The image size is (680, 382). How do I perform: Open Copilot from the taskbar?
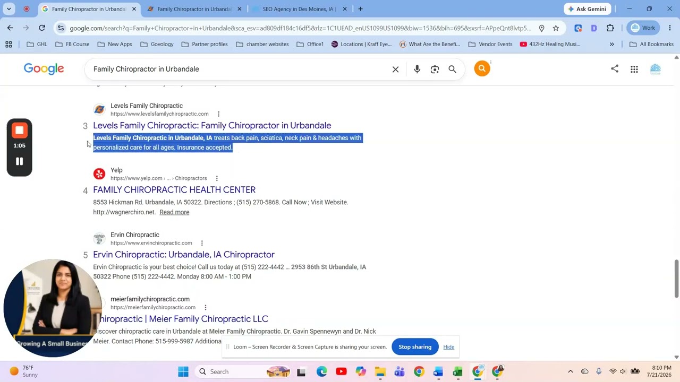[x=361, y=371]
